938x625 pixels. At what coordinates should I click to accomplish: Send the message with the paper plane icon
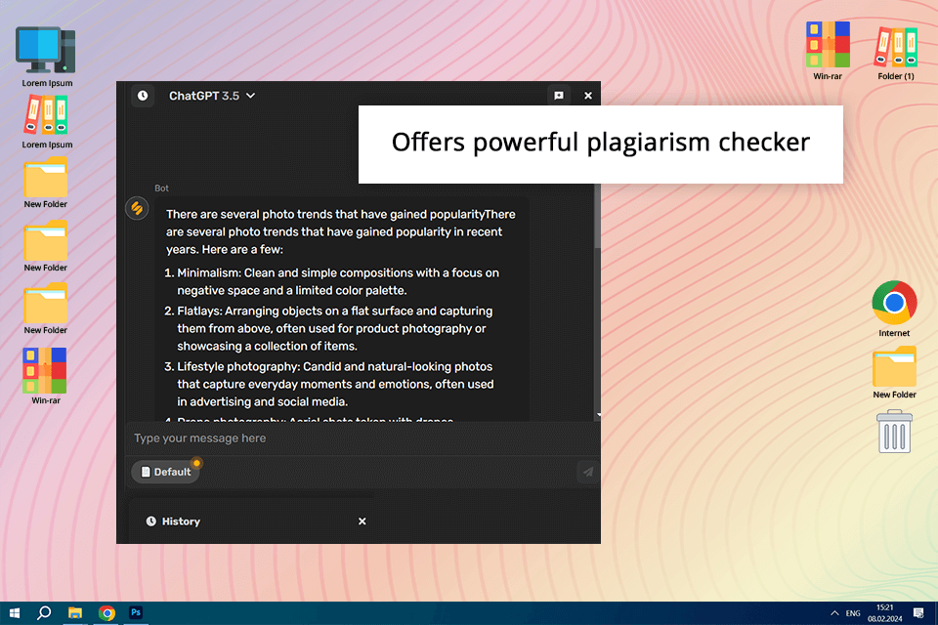tap(588, 472)
